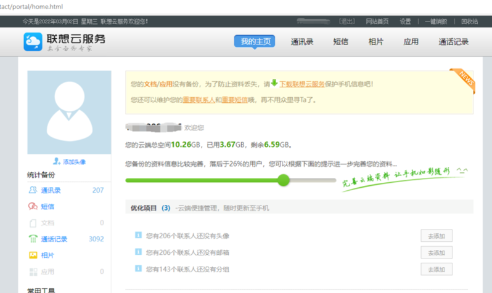Click the green phone call log icon

[x=33, y=239]
